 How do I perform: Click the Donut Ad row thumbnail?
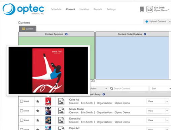tap(48, 120)
